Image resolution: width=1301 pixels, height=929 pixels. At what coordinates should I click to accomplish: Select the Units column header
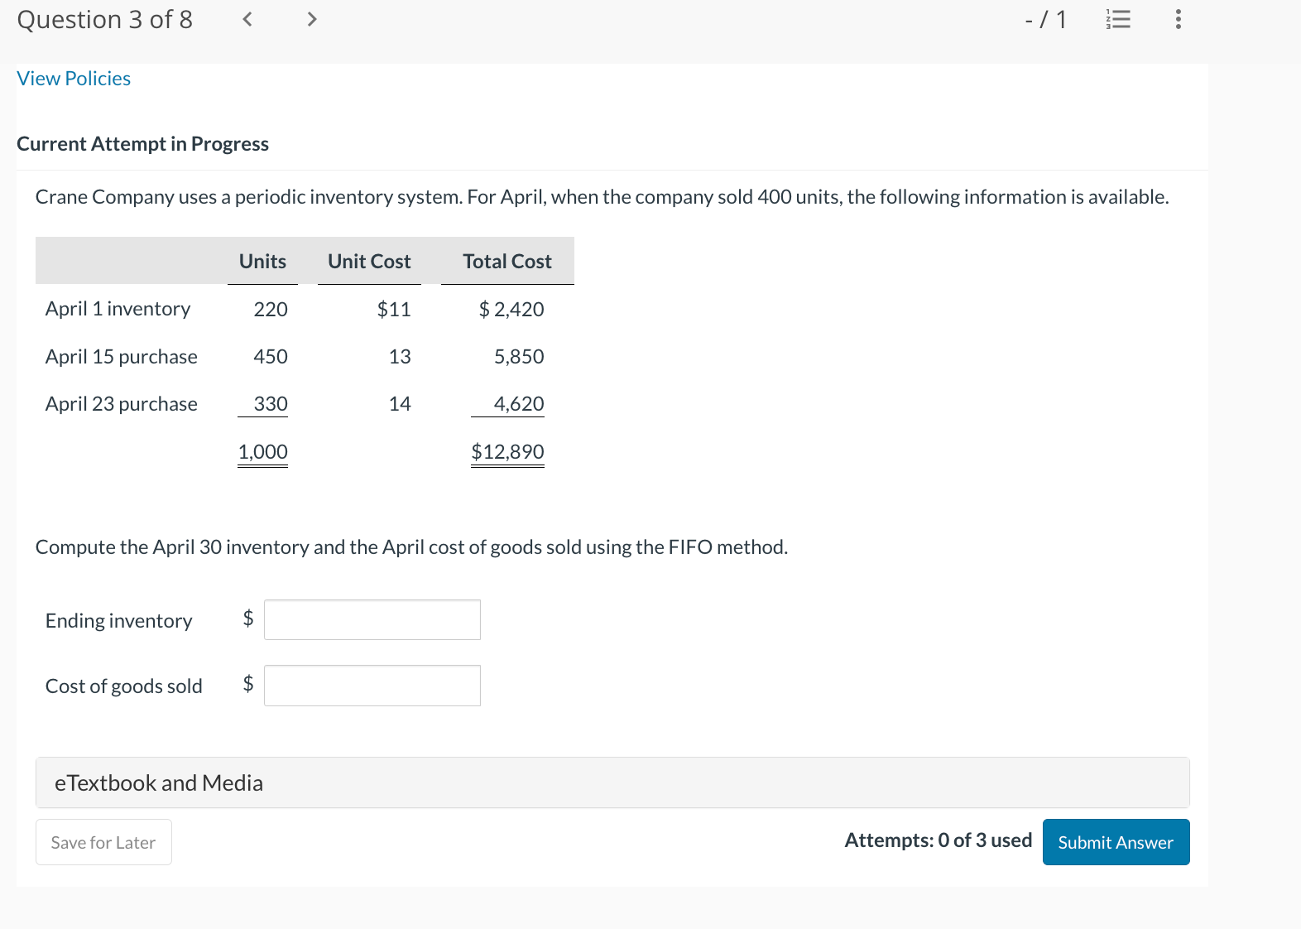262,262
